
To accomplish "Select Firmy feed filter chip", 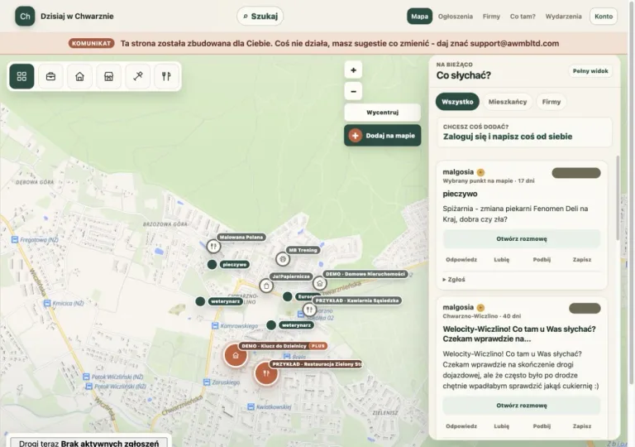I will (551, 102).
